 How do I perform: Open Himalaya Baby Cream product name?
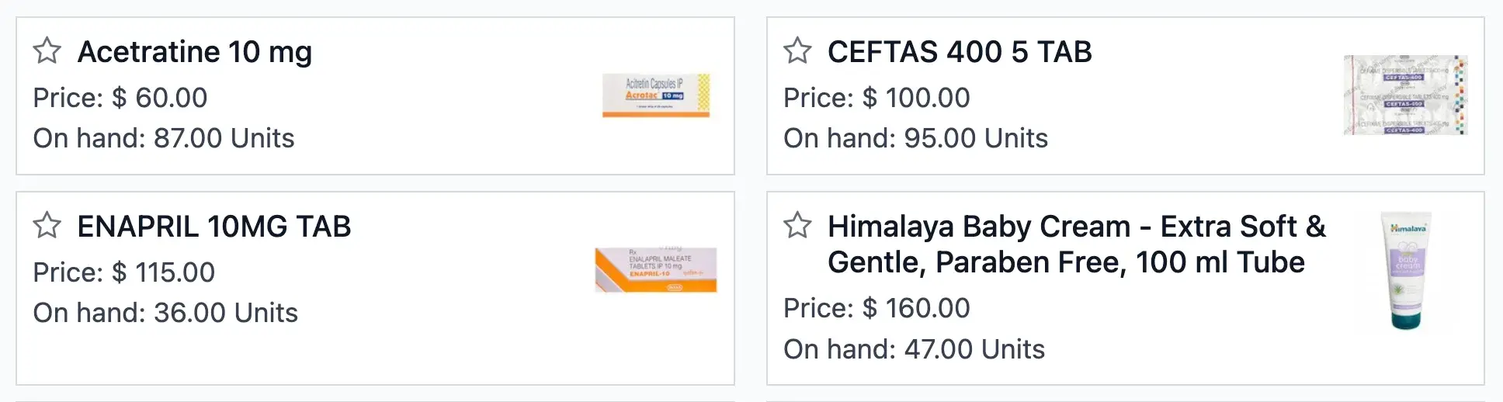pos(1076,244)
